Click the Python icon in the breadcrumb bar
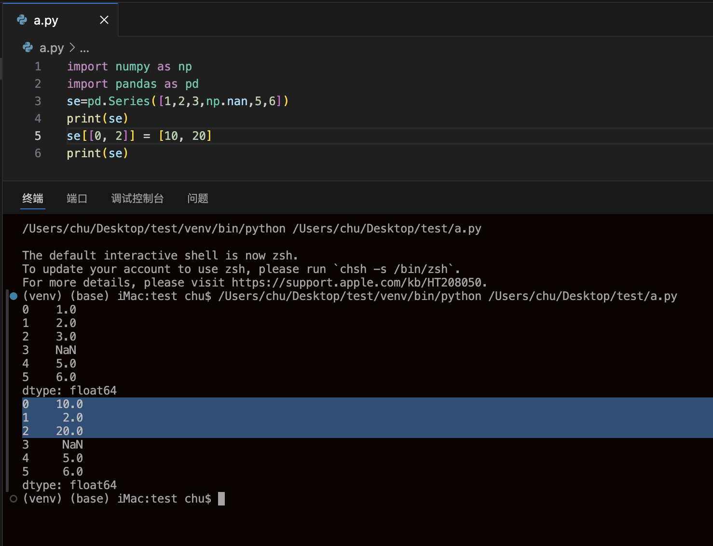The width and height of the screenshot is (713, 546). 28,48
